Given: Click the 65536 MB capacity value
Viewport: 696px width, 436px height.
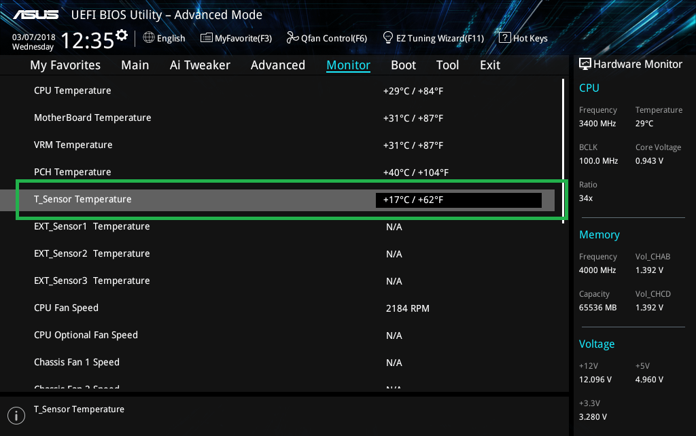Looking at the screenshot, I should (598, 308).
